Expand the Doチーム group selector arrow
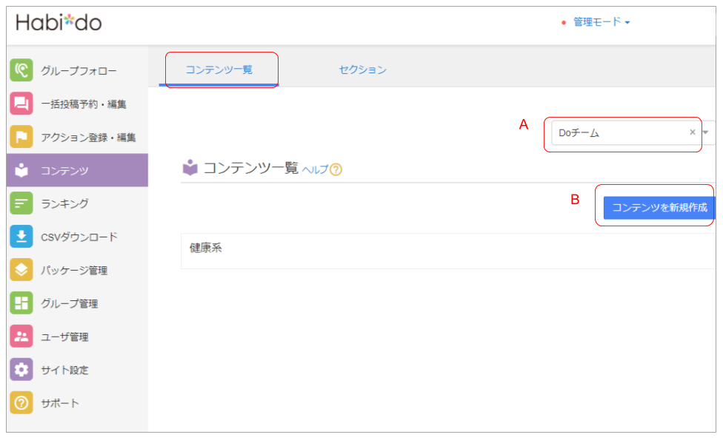Screen dimensions: 723x443 click(x=706, y=132)
